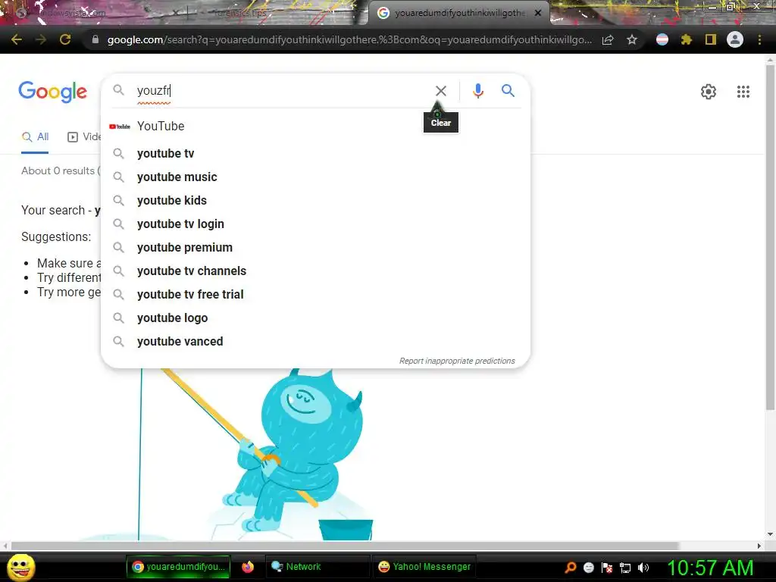The image size is (776, 582).
Task: Open Chrome taskbar button youaredumdifyou...
Action: click(178, 567)
